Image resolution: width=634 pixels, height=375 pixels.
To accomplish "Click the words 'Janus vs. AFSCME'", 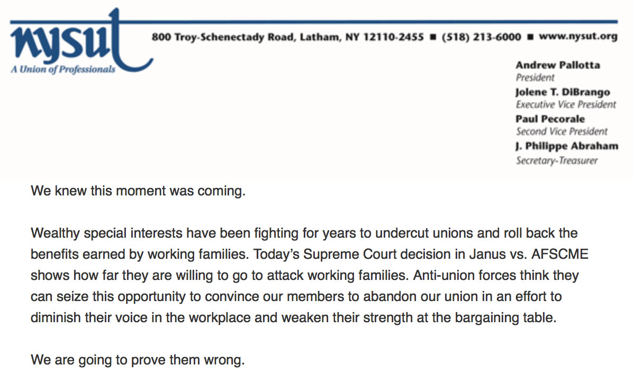I will pos(529,254).
